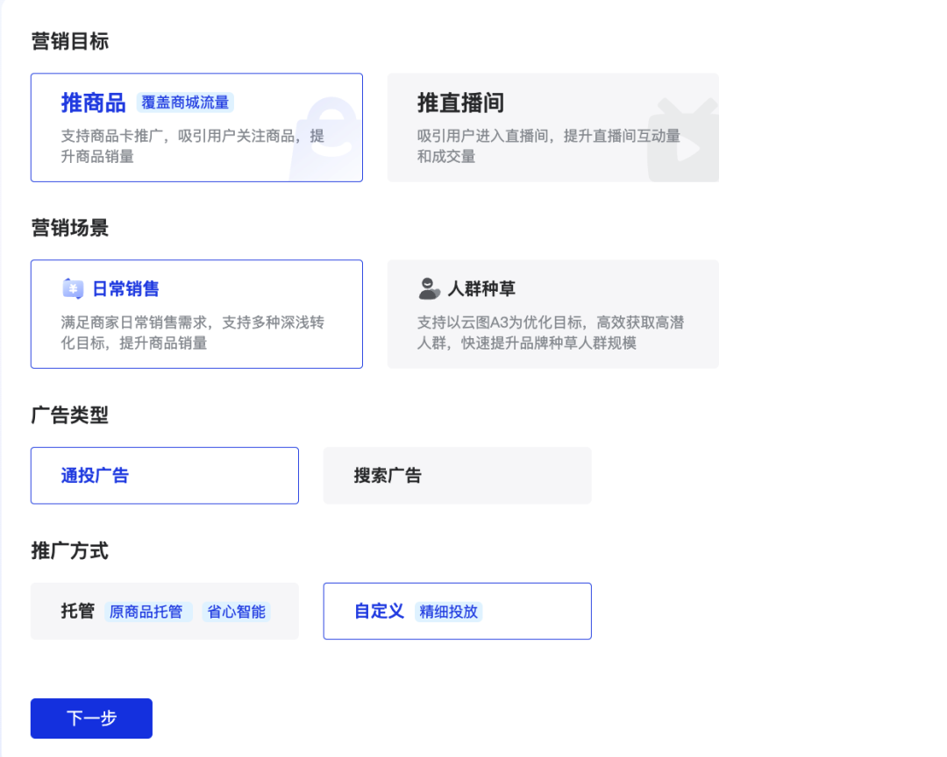Click the 精细投放 tag badge
Image resolution: width=947 pixels, height=757 pixels.
pos(448,612)
